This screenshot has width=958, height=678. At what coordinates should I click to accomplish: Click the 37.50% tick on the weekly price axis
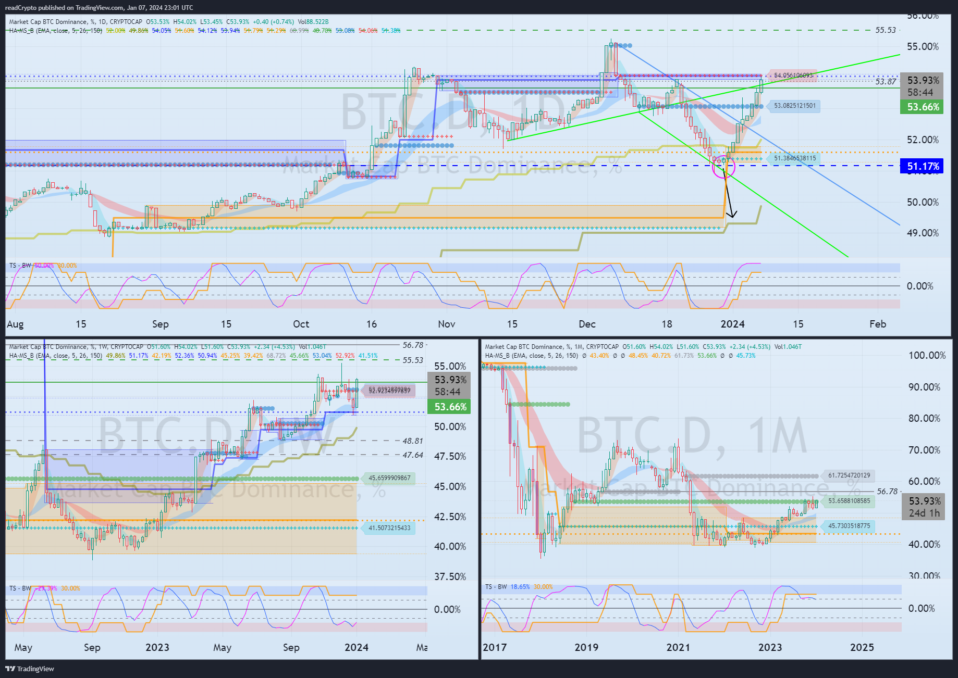pyautogui.click(x=450, y=576)
